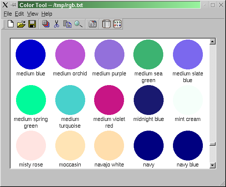Click the pin window icon
Screen dimensions: 226x187
click(x=13, y=5)
